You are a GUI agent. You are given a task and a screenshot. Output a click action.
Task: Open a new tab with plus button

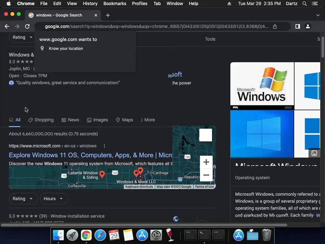[108, 15]
